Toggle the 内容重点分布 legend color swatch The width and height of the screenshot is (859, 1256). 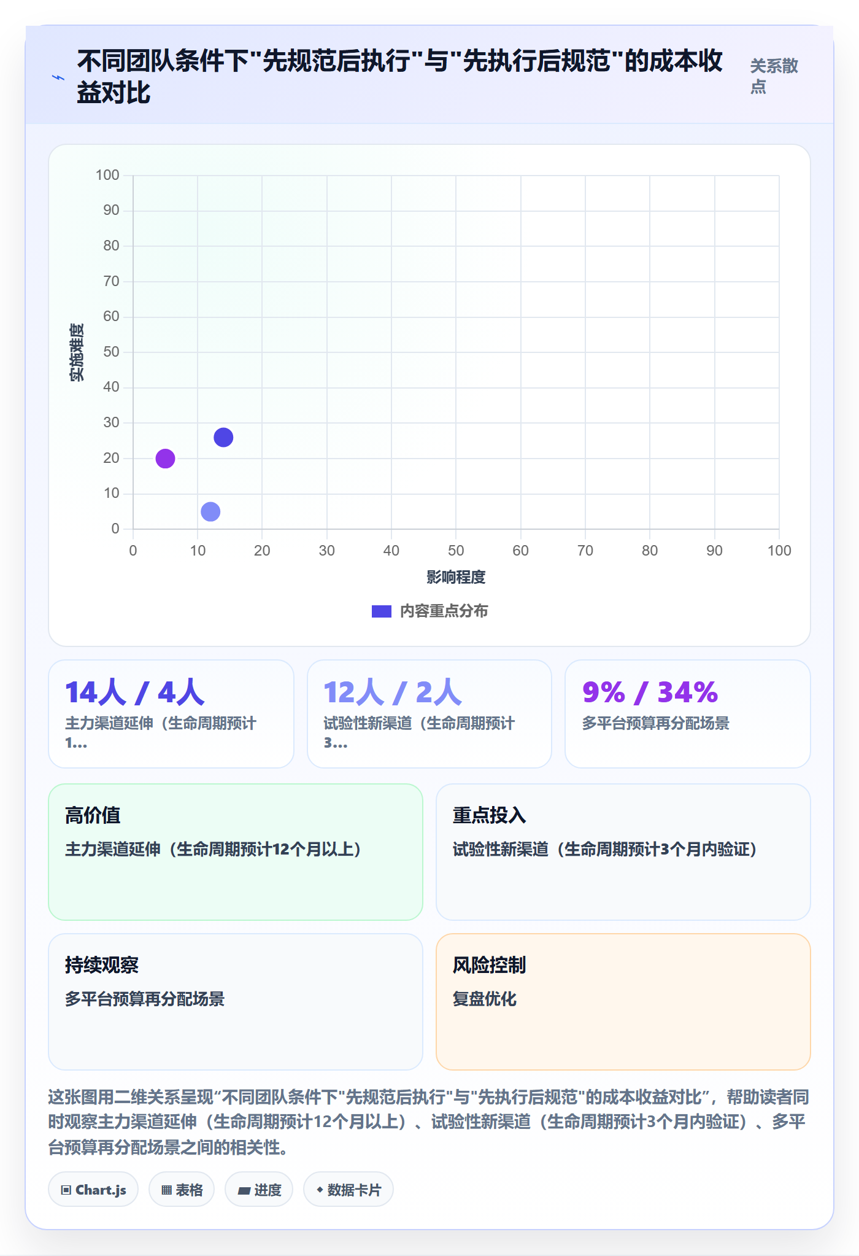coord(382,611)
